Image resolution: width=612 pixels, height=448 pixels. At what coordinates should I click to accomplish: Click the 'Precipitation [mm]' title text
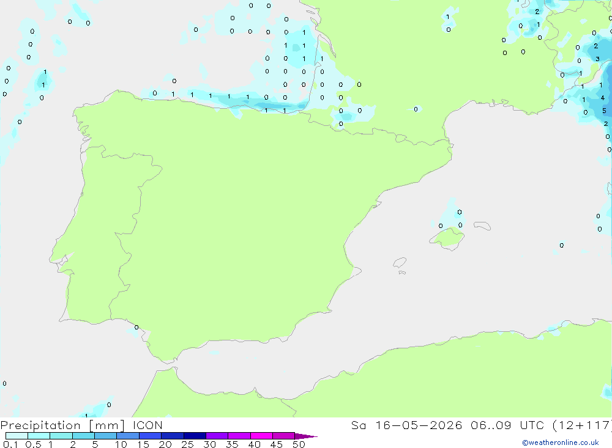(x=62, y=425)
